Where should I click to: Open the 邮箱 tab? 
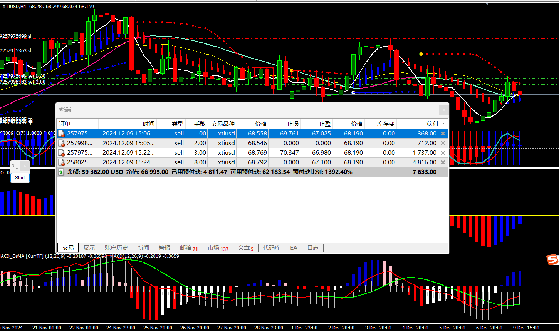coord(189,248)
